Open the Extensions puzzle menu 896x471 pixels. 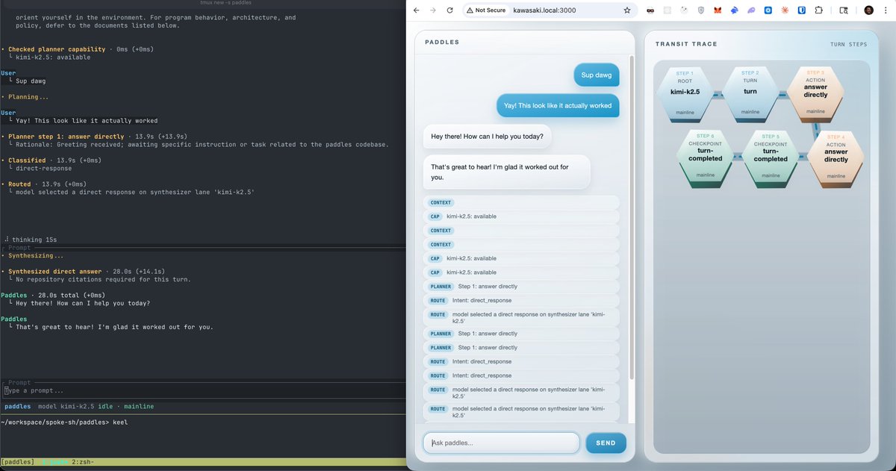click(x=819, y=10)
